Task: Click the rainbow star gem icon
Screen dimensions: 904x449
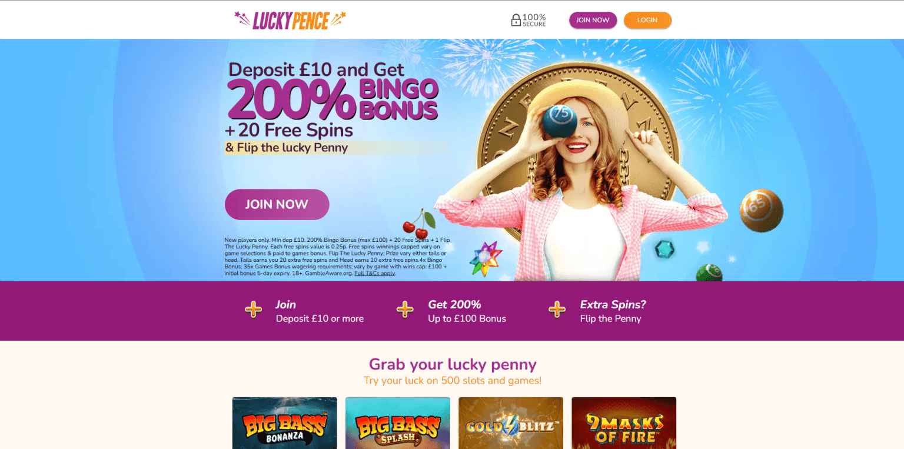Action: [x=486, y=259]
